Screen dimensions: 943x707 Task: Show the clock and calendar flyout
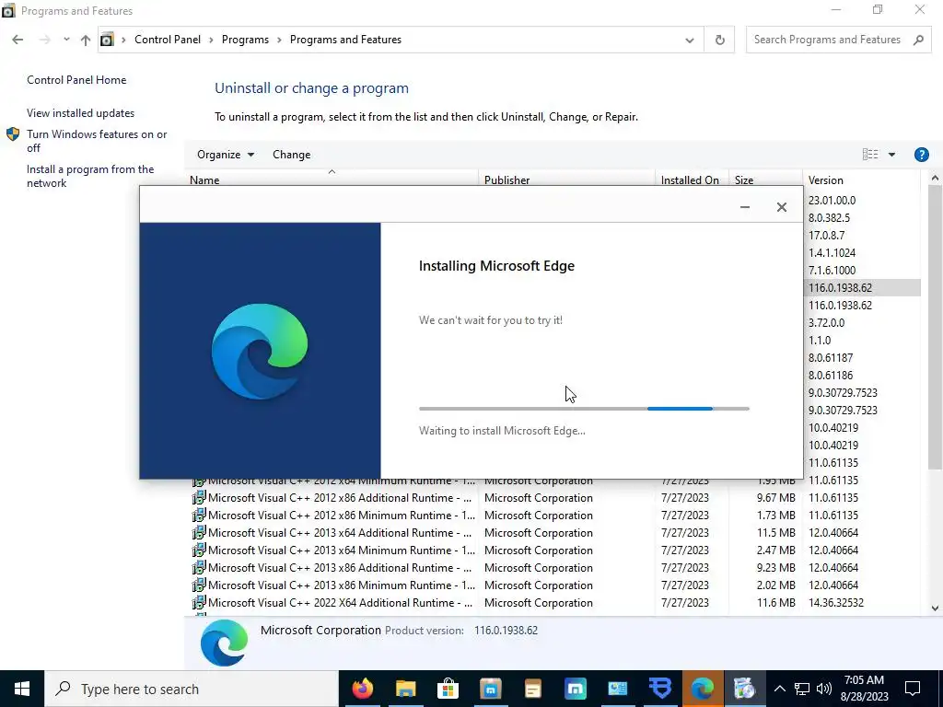(x=864, y=689)
